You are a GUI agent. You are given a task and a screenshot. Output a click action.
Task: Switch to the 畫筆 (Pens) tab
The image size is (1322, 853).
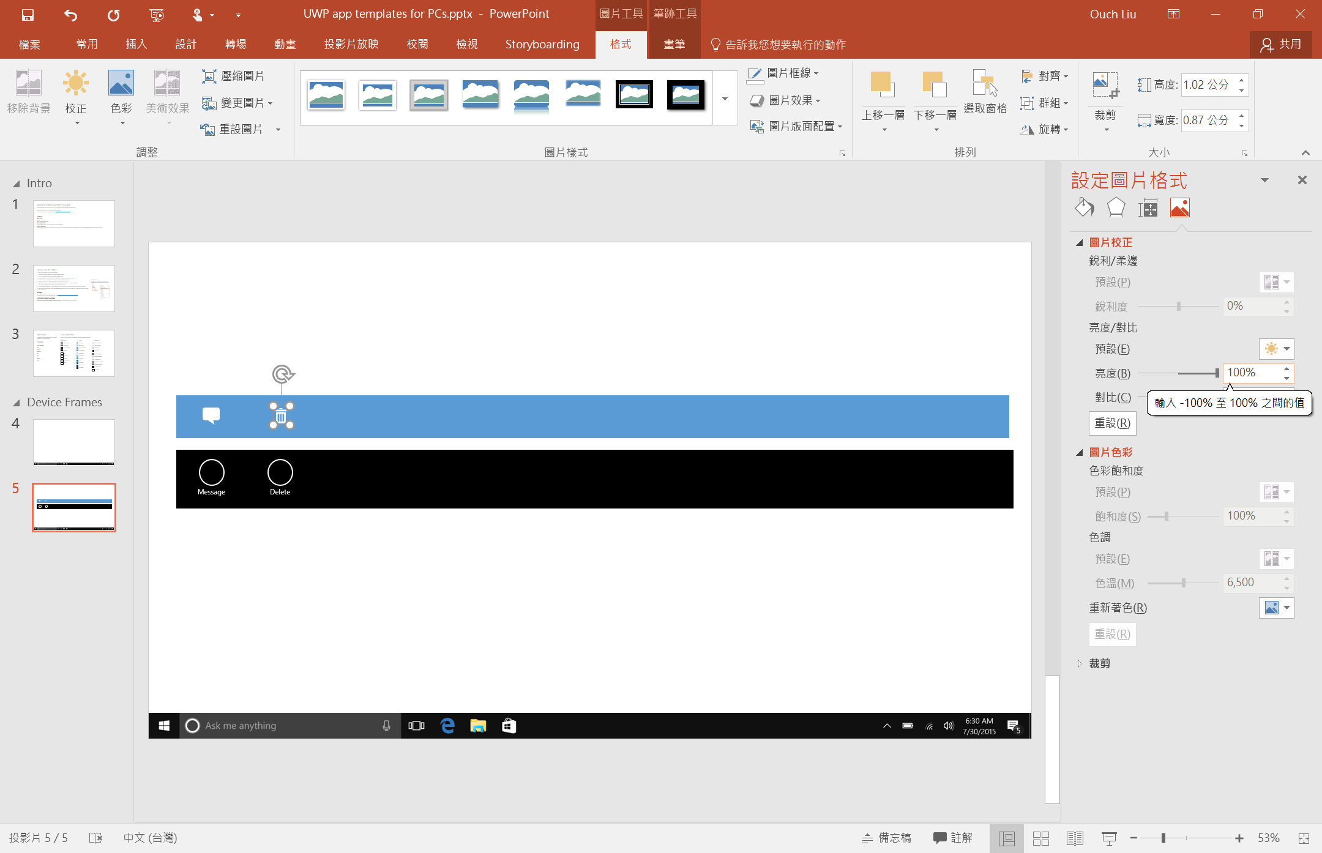point(674,44)
